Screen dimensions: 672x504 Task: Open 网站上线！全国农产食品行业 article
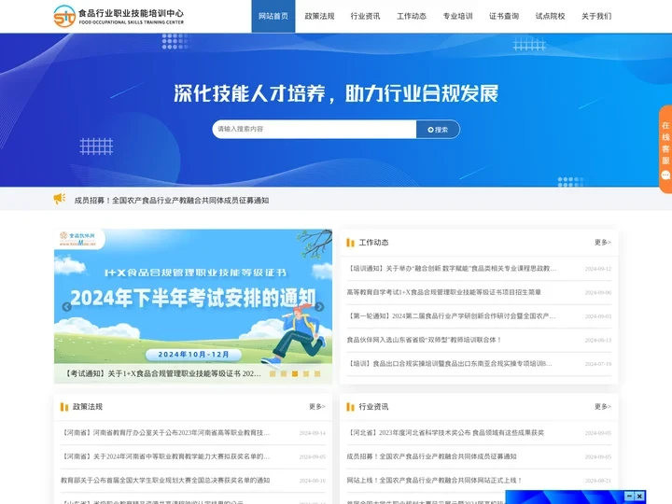point(435,481)
